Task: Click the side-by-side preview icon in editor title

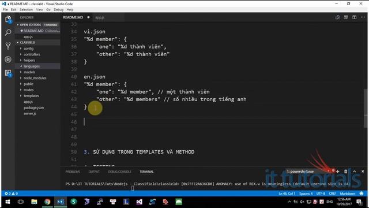Action: (346, 17)
